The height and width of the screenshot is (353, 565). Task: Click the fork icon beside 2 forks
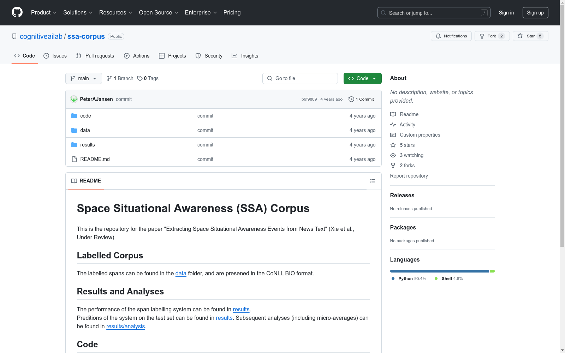pos(393,166)
